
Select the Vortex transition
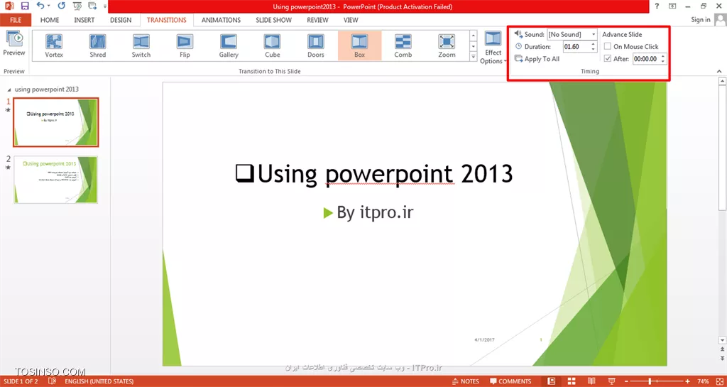tap(54, 45)
